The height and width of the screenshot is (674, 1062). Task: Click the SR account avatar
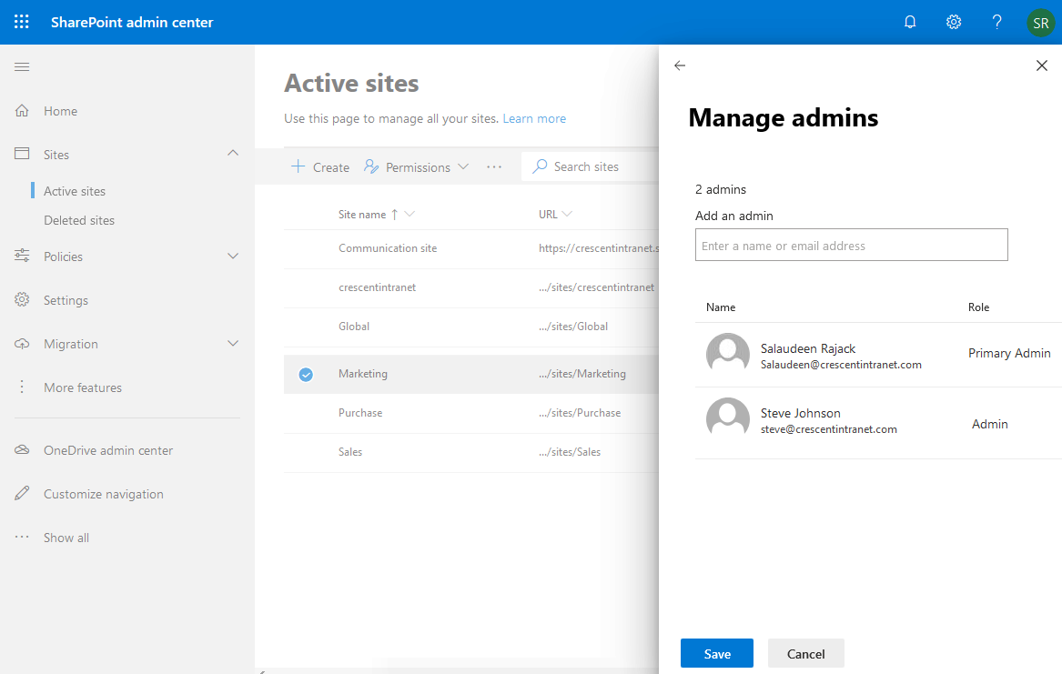pos(1040,21)
